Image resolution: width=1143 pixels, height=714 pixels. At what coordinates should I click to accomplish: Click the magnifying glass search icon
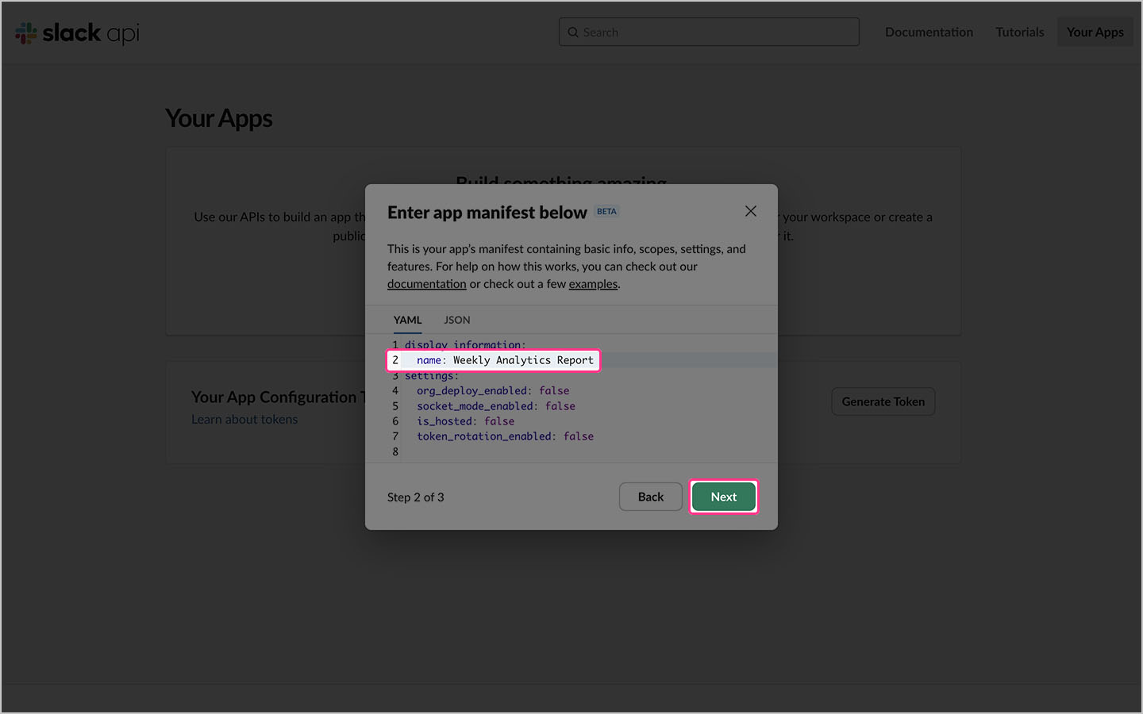click(573, 32)
